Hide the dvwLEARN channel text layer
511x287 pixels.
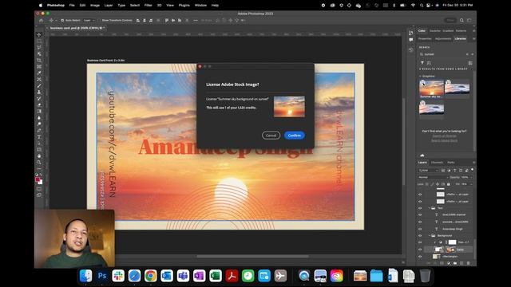coord(420,214)
